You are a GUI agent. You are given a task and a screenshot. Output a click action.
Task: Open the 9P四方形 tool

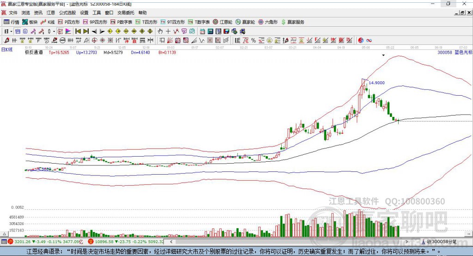point(95,22)
